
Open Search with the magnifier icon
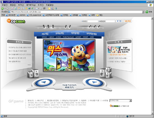[23, 9]
